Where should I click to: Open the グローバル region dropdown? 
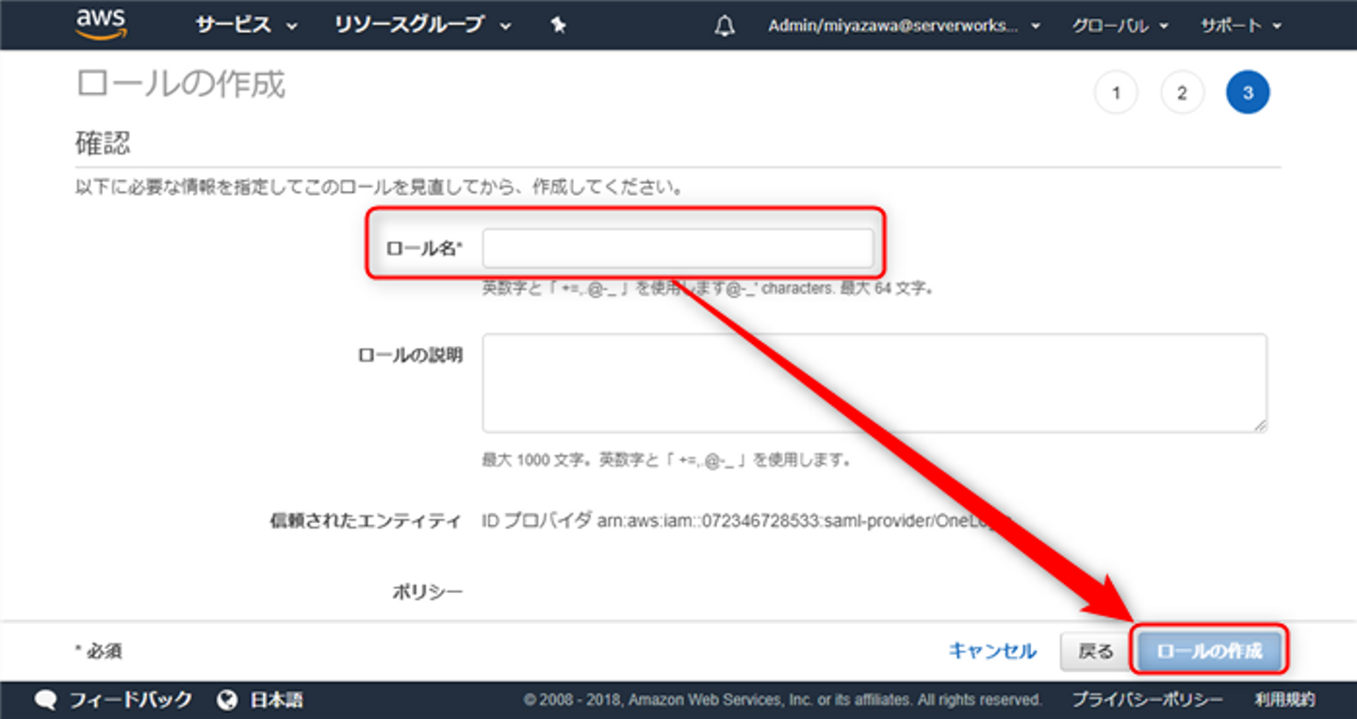(1120, 26)
